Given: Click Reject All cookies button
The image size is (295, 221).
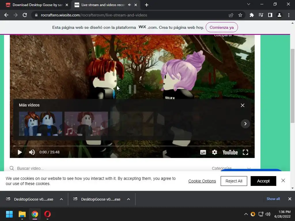Looking at the screenshot, I should 234,181.
